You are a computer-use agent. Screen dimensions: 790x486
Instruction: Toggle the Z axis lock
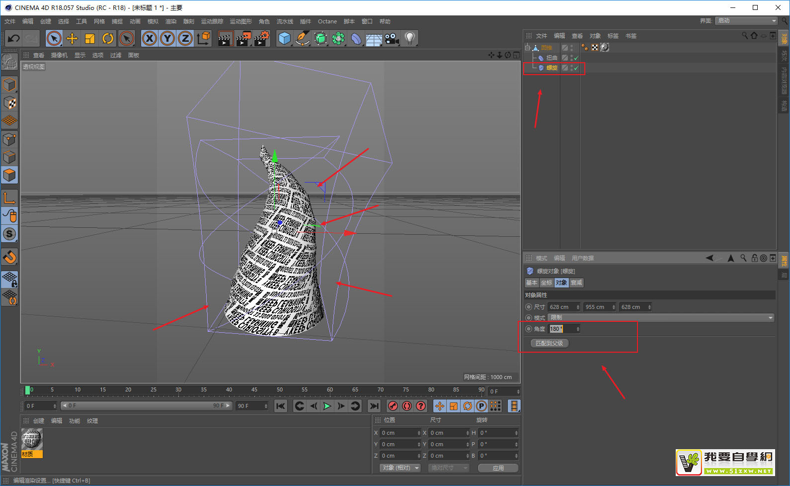(185, 38)
